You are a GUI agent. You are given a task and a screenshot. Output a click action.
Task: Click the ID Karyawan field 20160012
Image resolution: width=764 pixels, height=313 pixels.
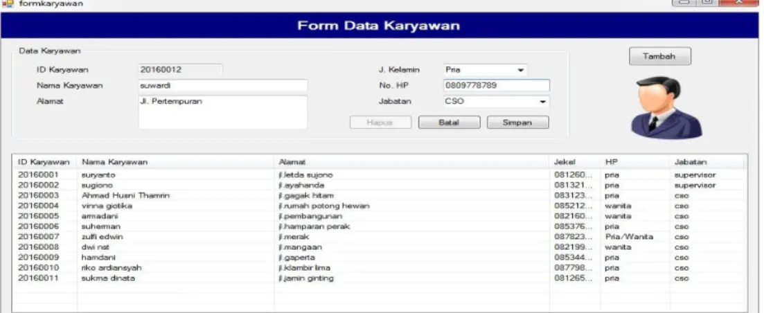[x=180, y=70]
